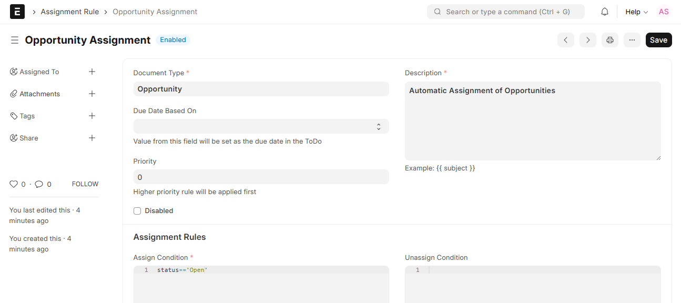Add assignee with Assigned To plus icon
Screen dimensions: 681x303
coord(92,72)
